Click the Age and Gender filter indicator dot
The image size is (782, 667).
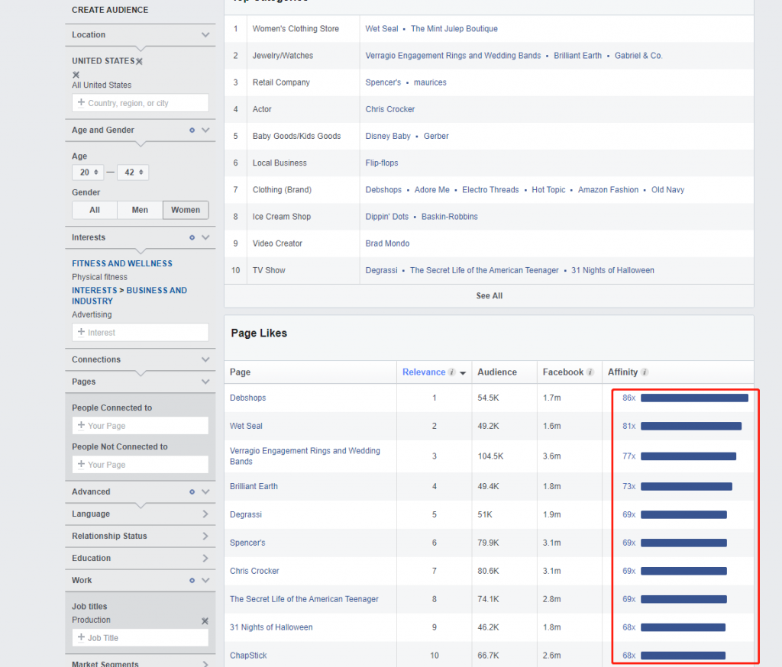192,130
